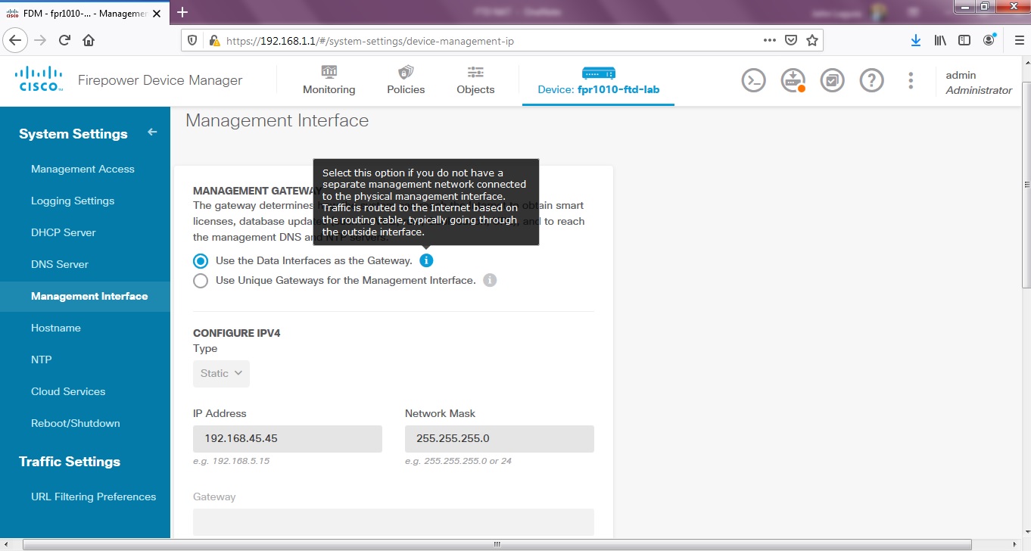The height and width of the screenshot is (551, 1031).
Task: Open page actions ellipsis in address bar
Action: [769, 41]
